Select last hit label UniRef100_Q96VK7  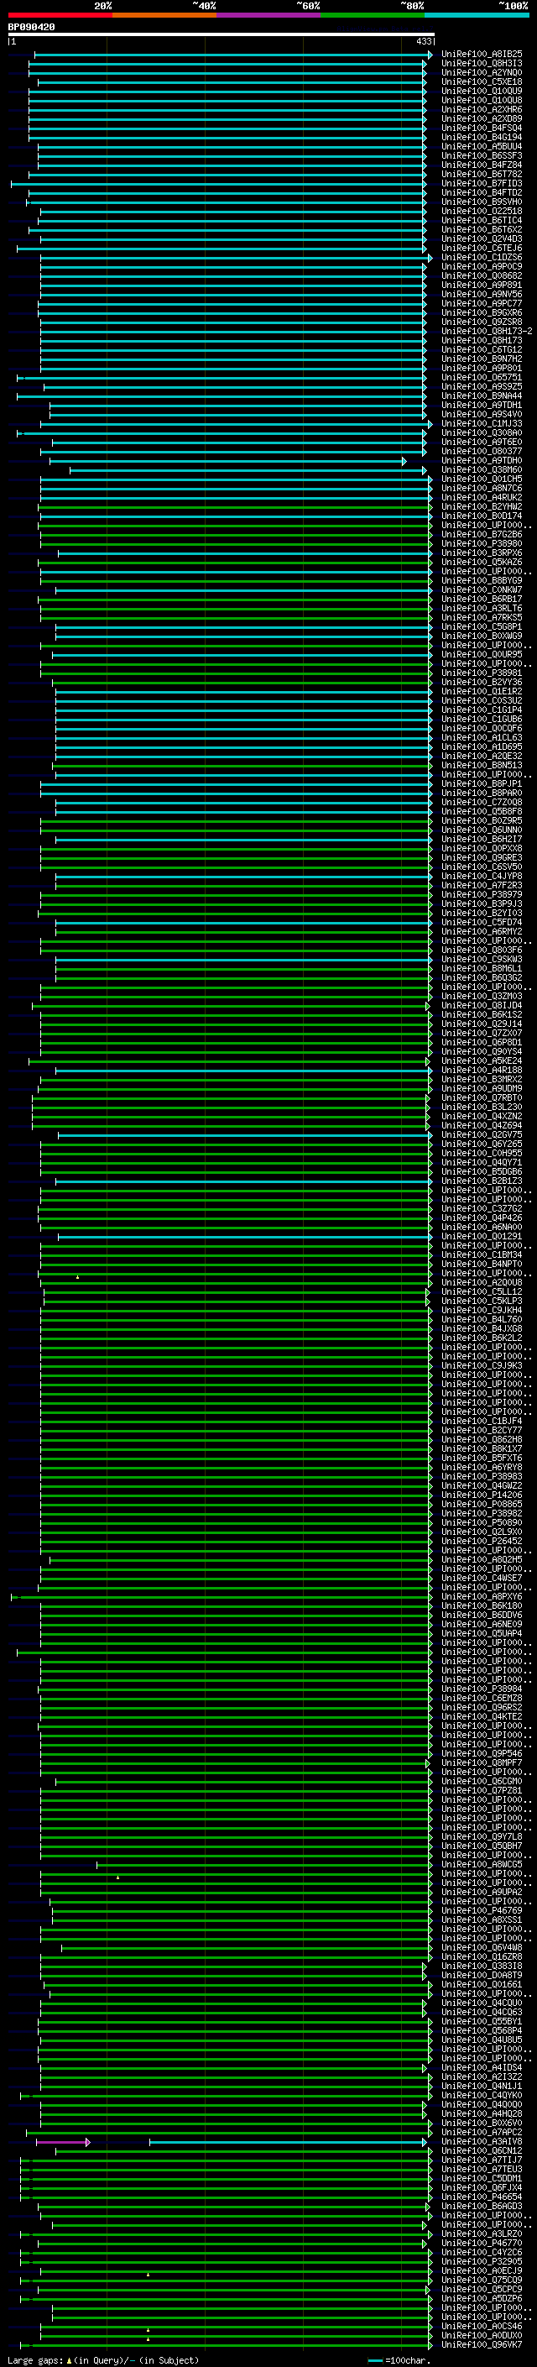481,2344
